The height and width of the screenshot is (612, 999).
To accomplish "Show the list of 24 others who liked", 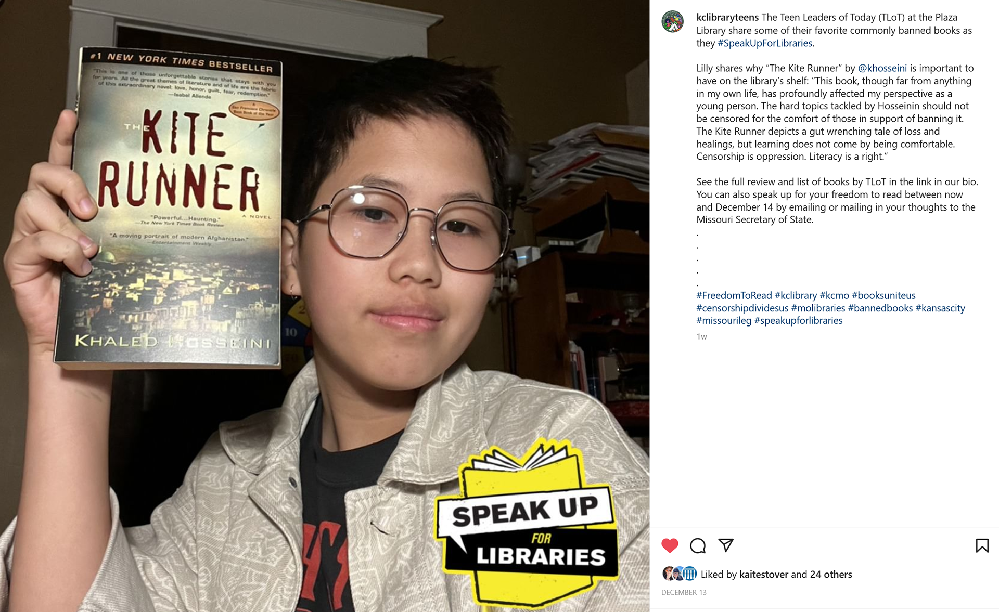I will click(831, 574).
